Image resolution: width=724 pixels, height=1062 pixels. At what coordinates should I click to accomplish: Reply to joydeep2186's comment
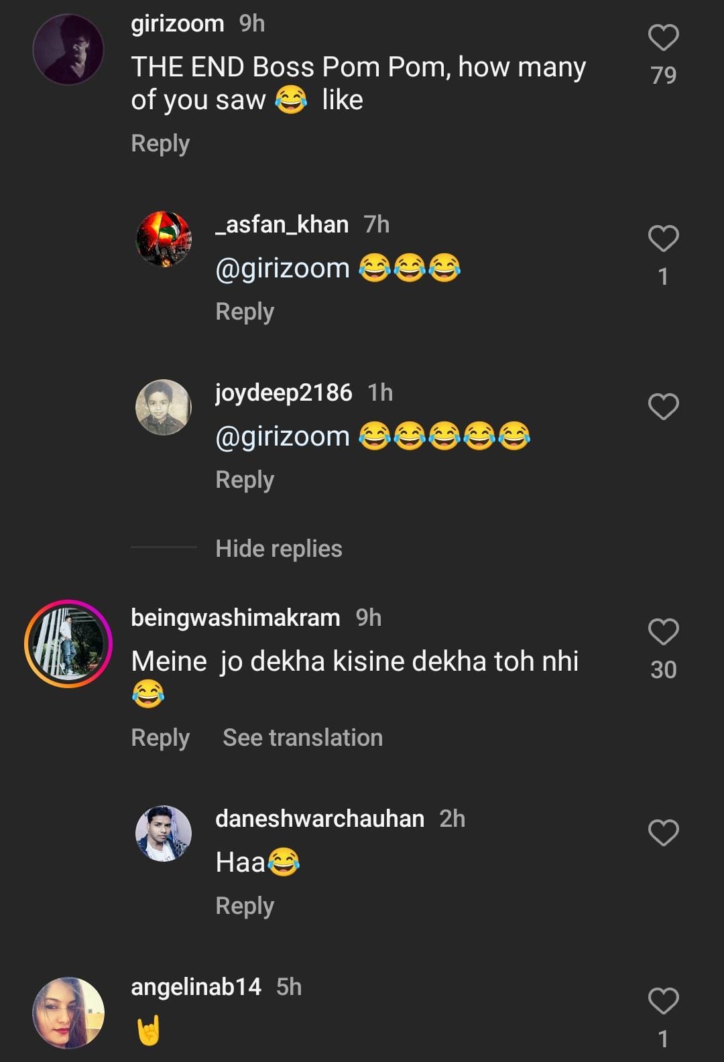point(245,480)
